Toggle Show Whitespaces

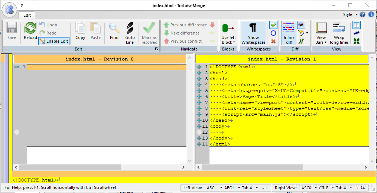[253, 33]
